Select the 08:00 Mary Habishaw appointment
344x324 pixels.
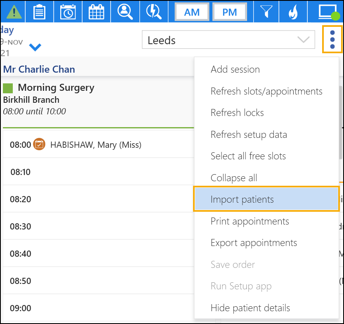coord(96,144)
